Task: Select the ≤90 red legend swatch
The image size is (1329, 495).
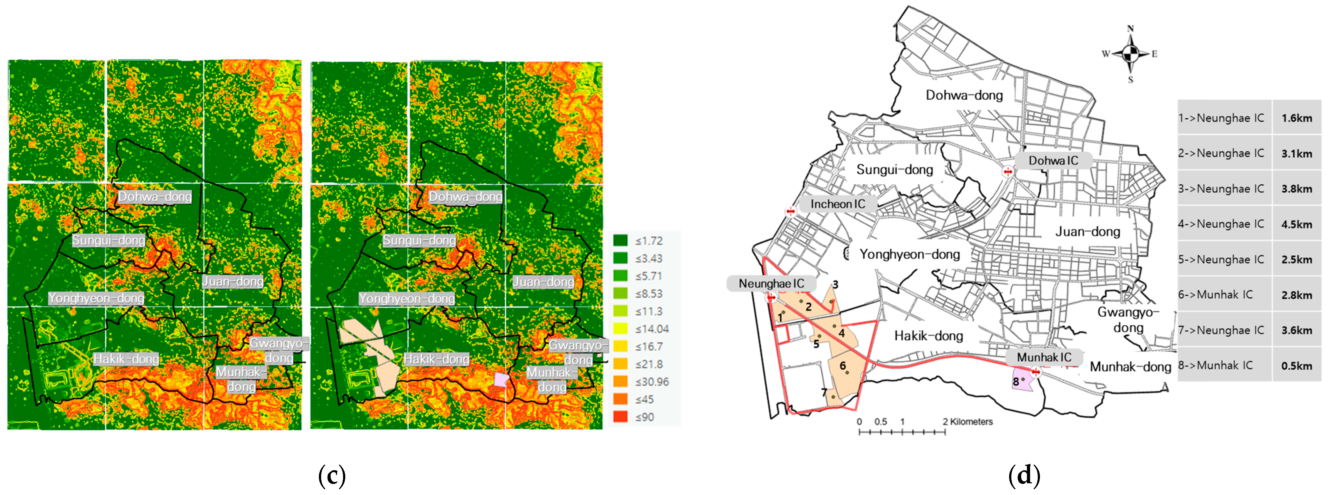Action: coord(620,417)
